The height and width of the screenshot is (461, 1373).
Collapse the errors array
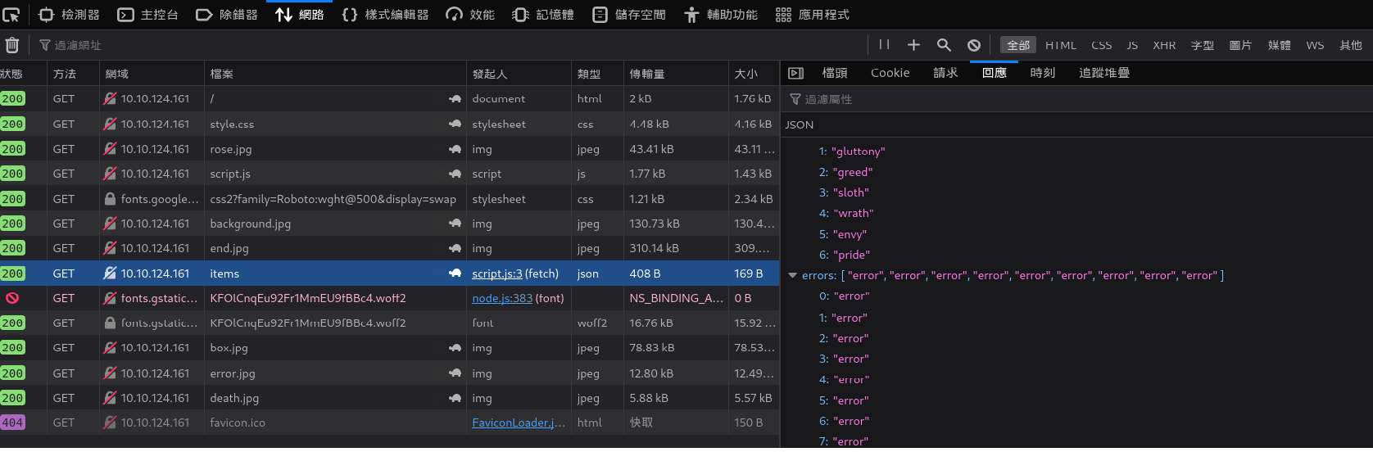point(792,276)
